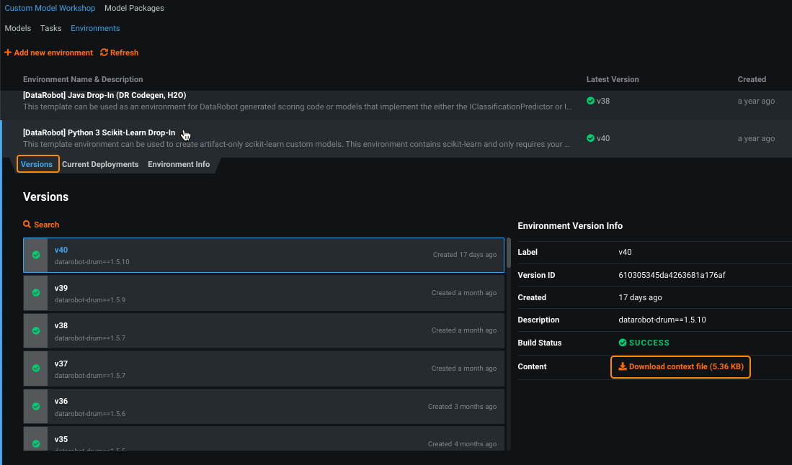Open Custom Model Workshop link

click(x=50, y=9)
